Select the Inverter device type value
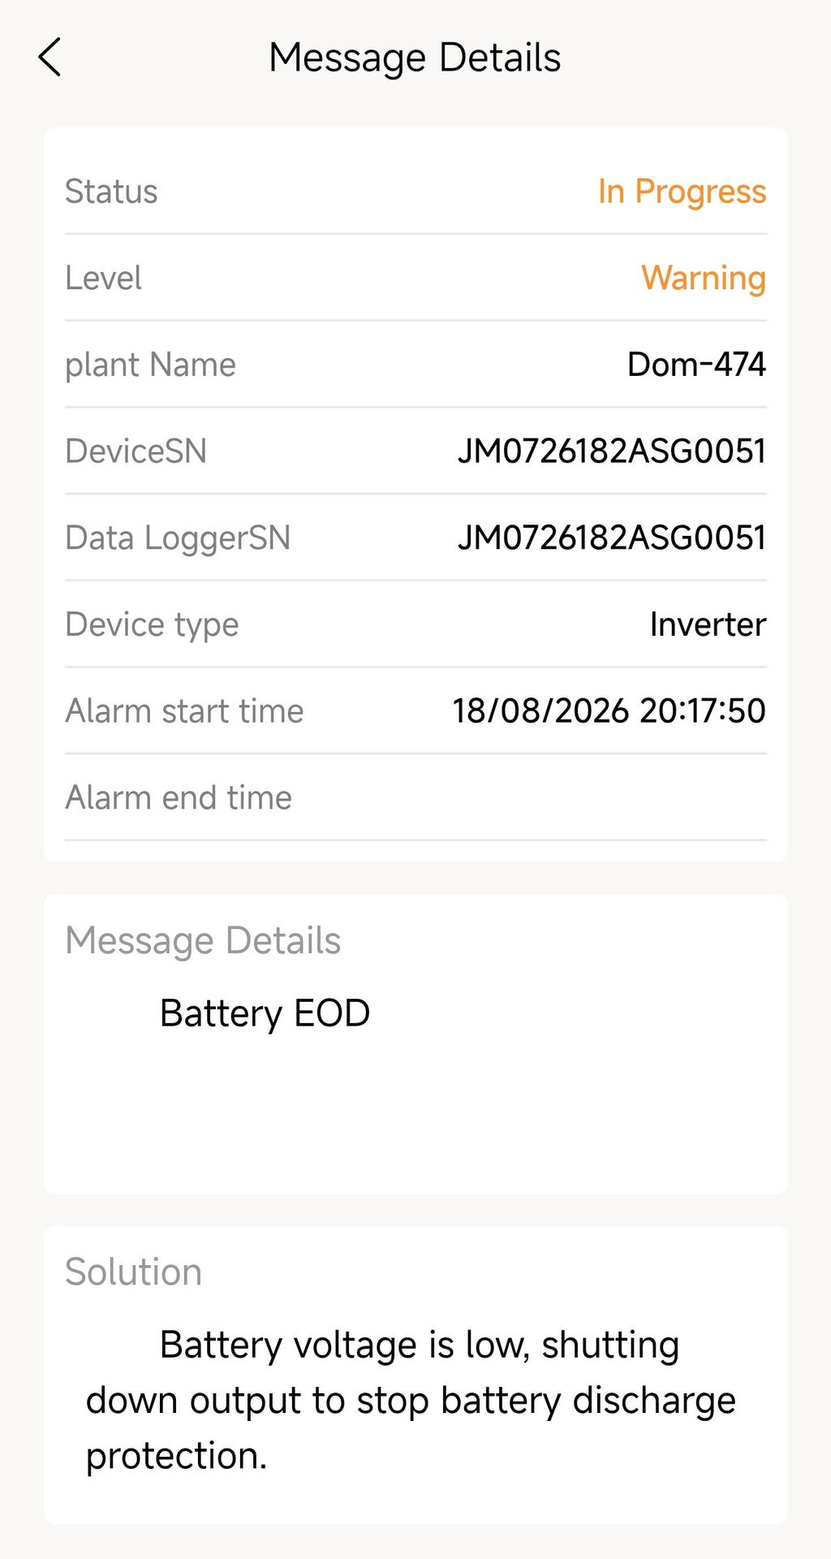Screen dimensions: 831x1559 click(x=708, y=624)
